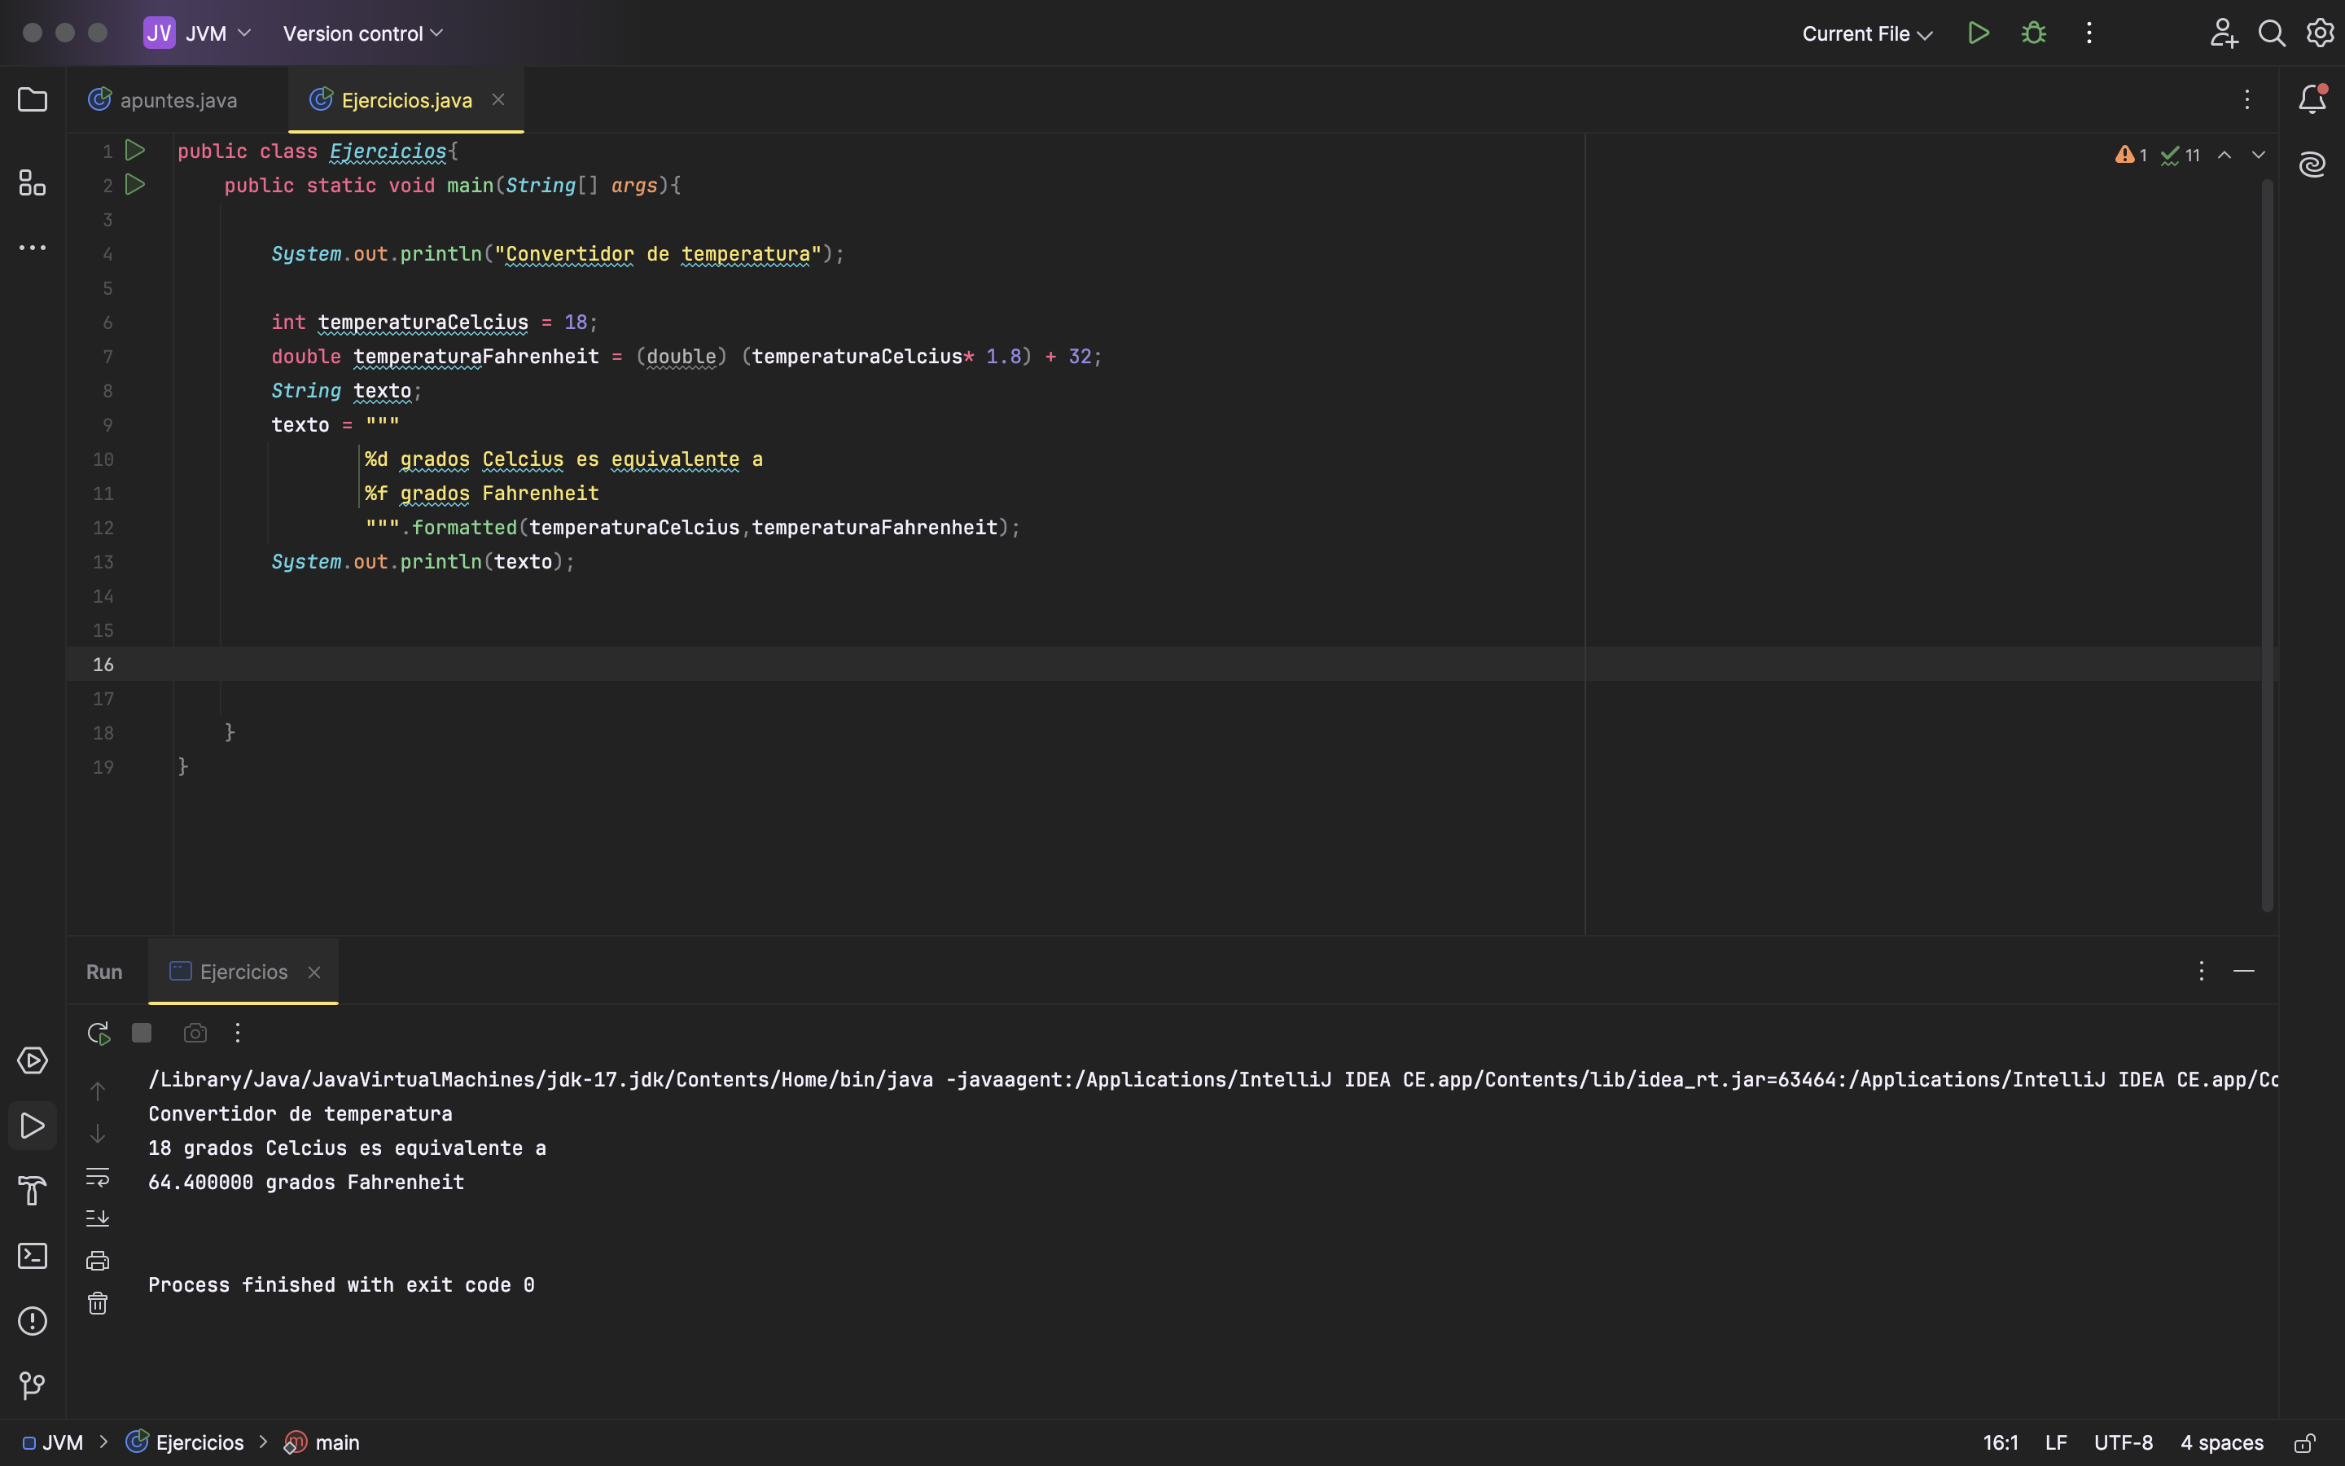The width and height of the screenshot is (2345, 1466).
Task: Open Run tool window play icon in sidebar
Action: point(32,1126)
